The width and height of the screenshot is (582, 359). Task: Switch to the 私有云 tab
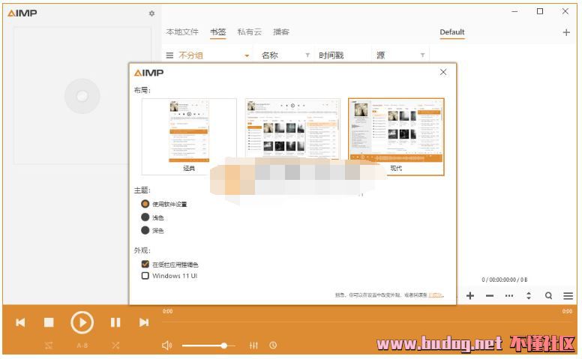tap(249, 32)
